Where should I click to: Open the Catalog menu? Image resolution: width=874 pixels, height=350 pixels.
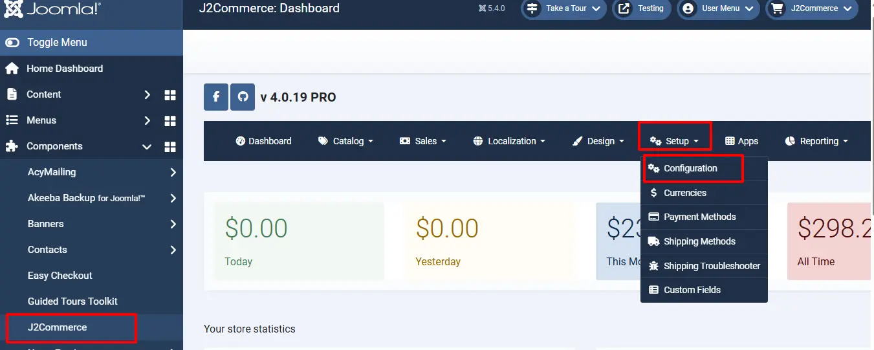click(346, 141)
